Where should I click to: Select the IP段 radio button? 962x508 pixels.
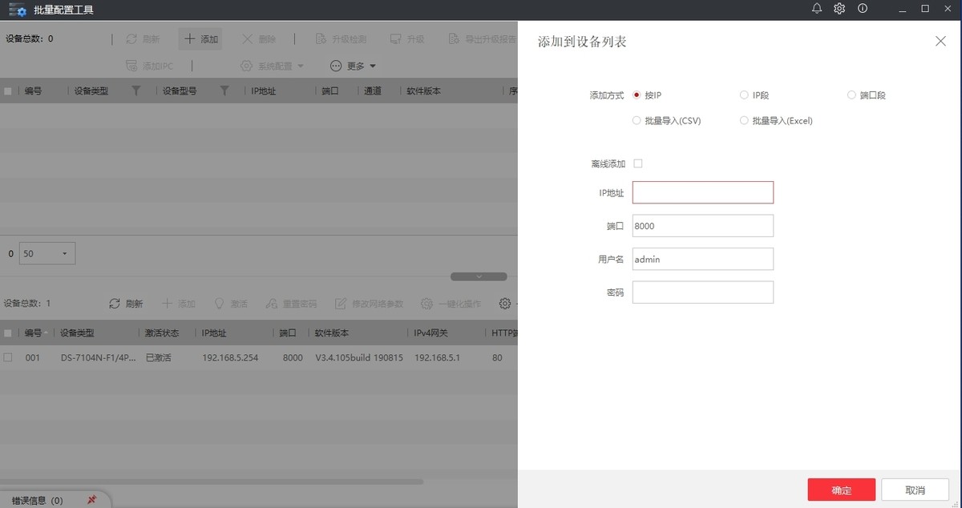744,95
